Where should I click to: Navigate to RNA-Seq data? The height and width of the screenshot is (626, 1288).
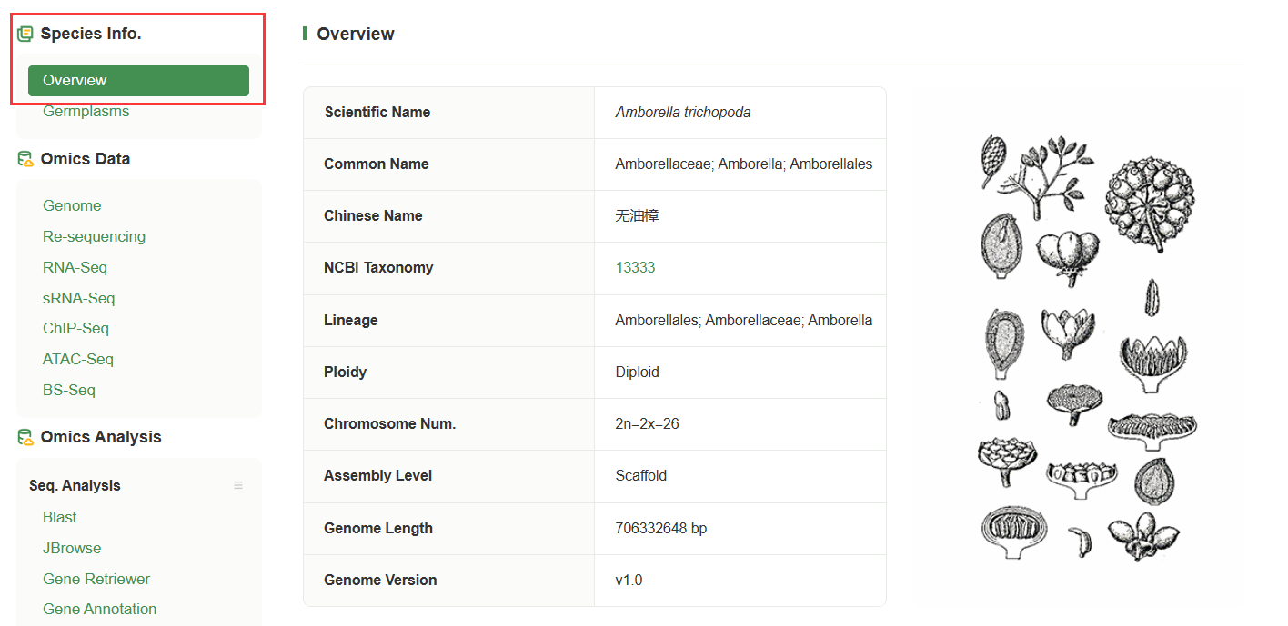point(75,267)
